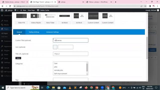Viewport: 160px width, 90px height.
Task: Open Task View on the taskbar
Action: (42, 88)
